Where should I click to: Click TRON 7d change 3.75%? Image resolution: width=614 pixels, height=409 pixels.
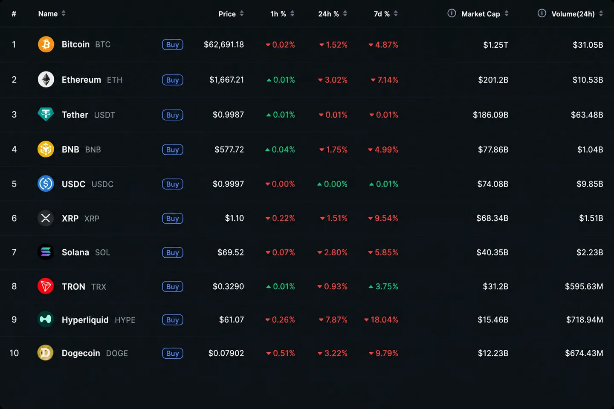pyautogui.click(x=383, y=286)
